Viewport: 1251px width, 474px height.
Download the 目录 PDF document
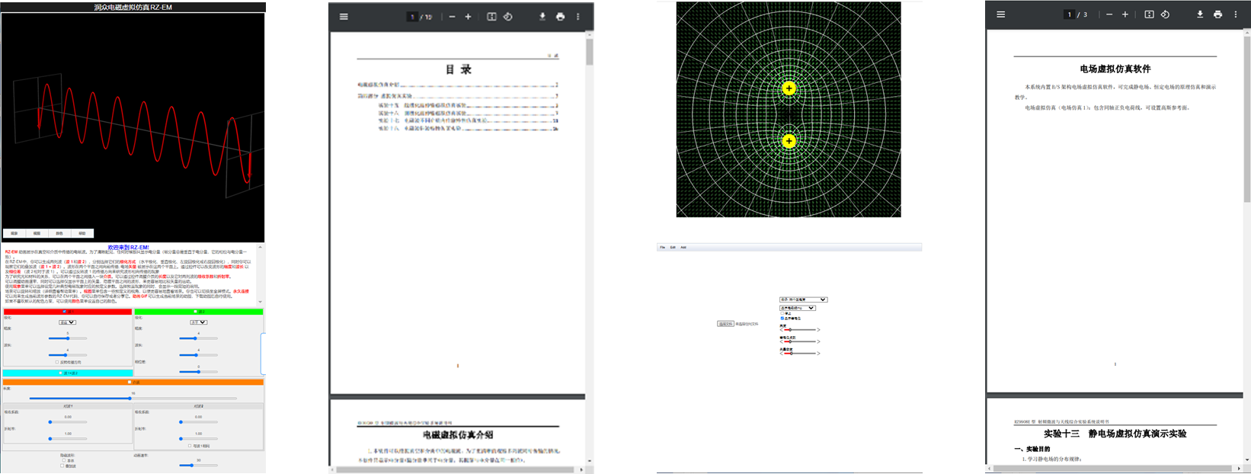pos(542,17)
